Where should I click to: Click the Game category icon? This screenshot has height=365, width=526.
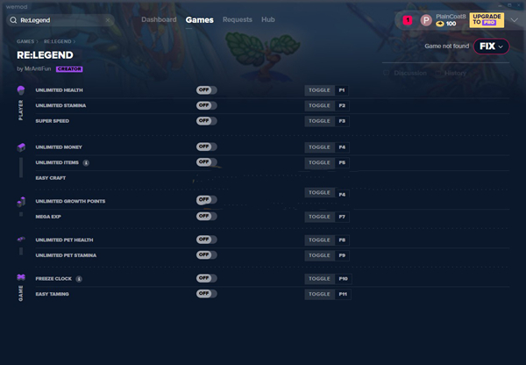tap(21, 278)
